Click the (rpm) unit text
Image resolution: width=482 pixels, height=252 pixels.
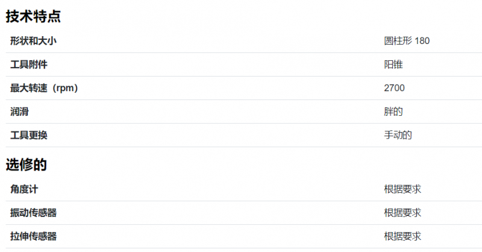coord(65,88)
